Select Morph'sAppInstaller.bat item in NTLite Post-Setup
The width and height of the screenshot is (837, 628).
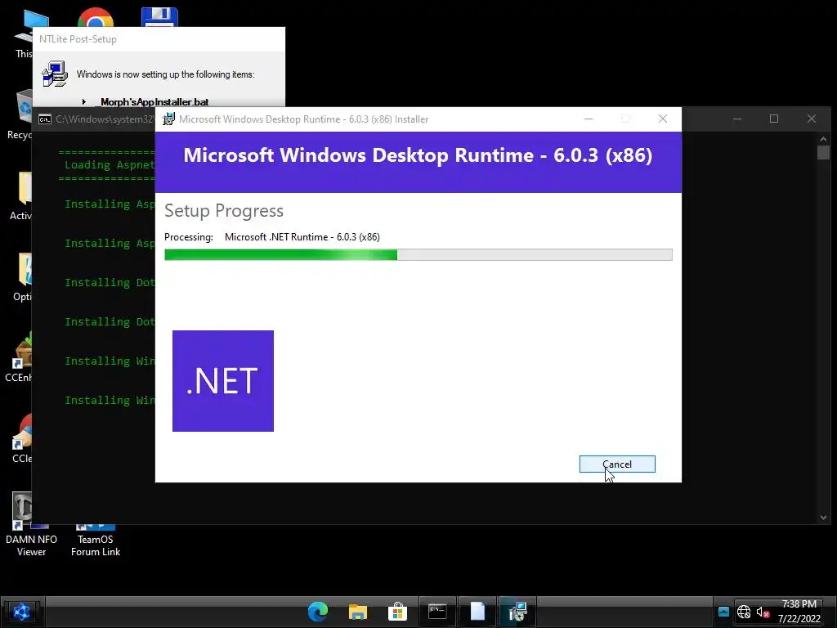[154, 102]
